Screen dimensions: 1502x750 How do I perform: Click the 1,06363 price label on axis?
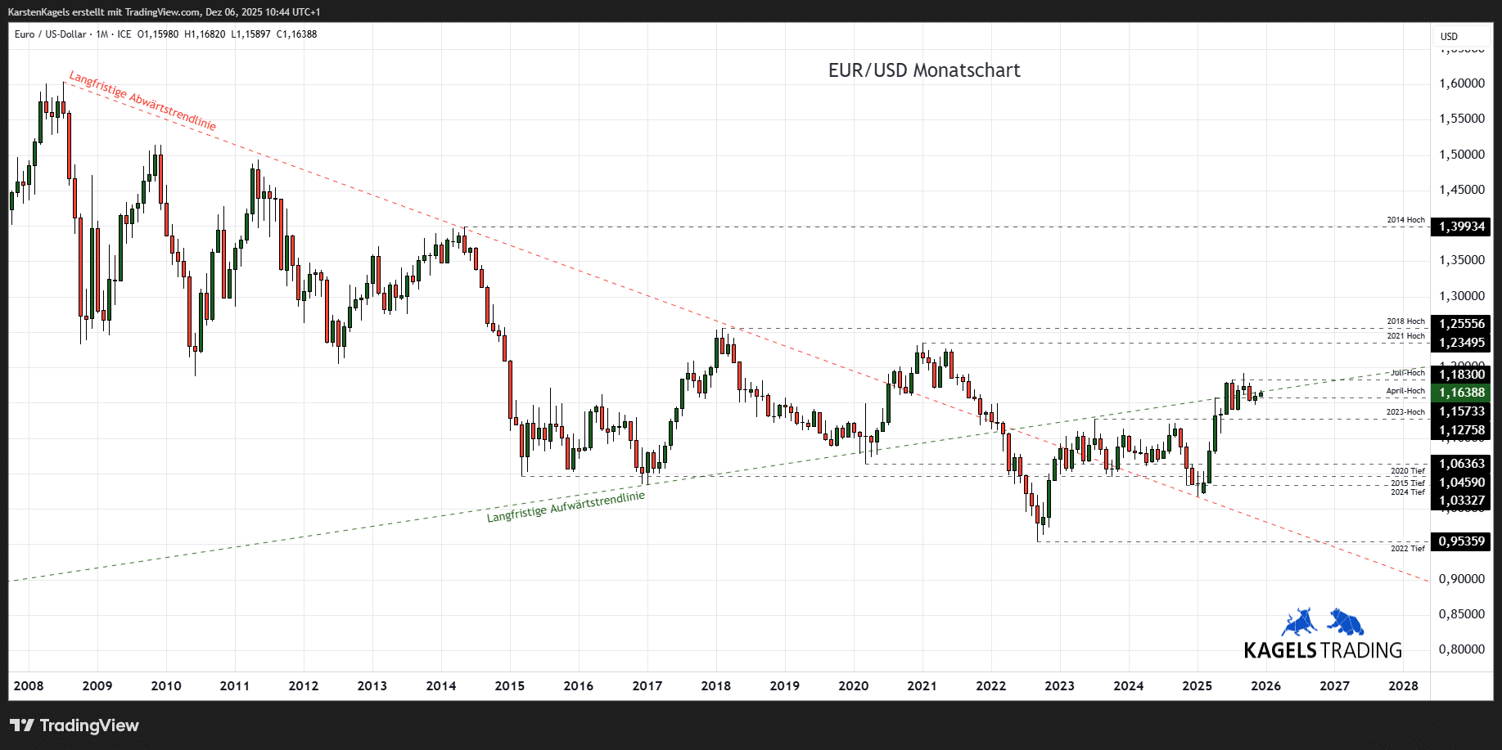tap(1461, 464)
